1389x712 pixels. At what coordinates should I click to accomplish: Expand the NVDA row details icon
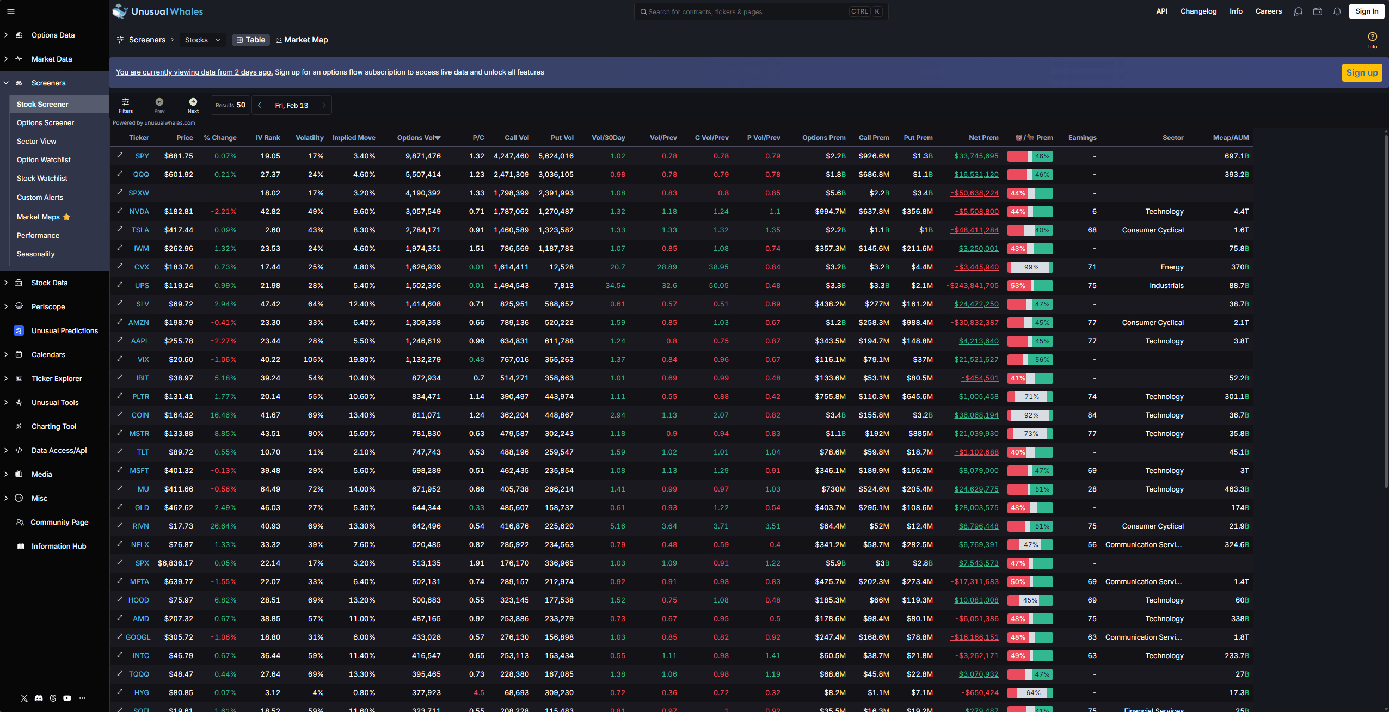point(120,211)
